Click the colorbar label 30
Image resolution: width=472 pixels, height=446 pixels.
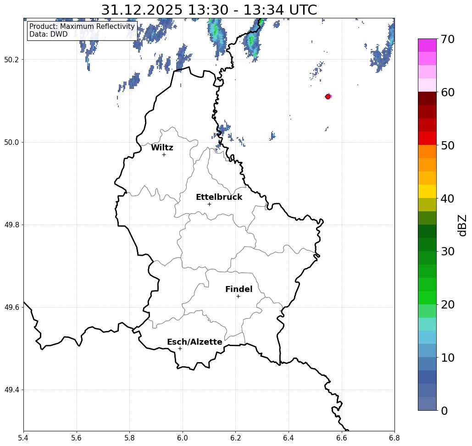click(448, 252)
